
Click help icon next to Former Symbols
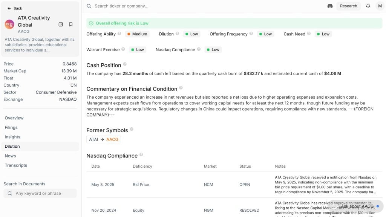pyautogui.click(x=132, y=129)
